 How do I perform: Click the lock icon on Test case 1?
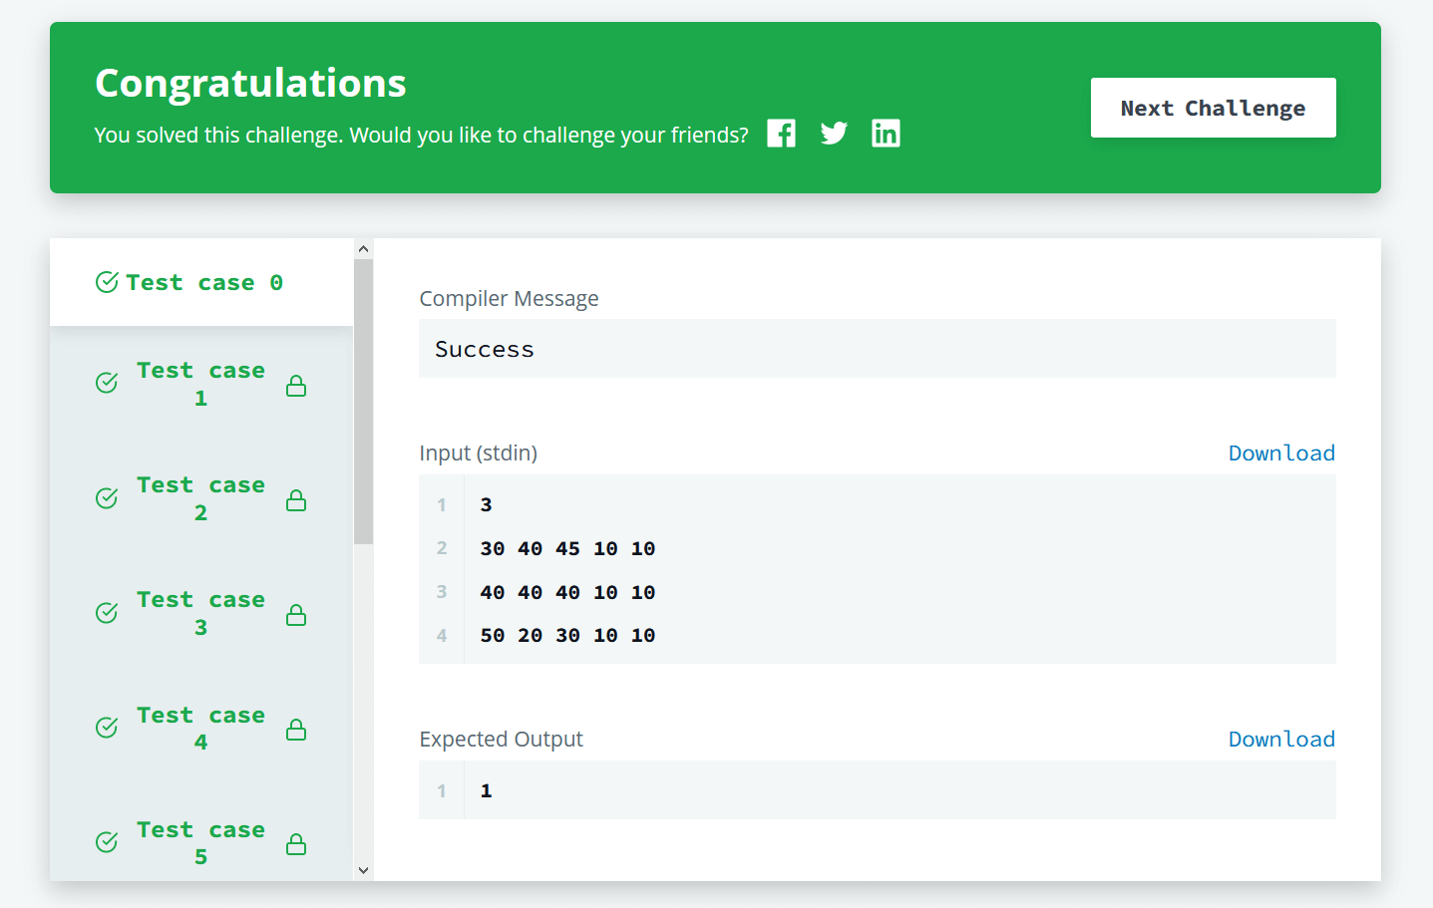[296, 385]
